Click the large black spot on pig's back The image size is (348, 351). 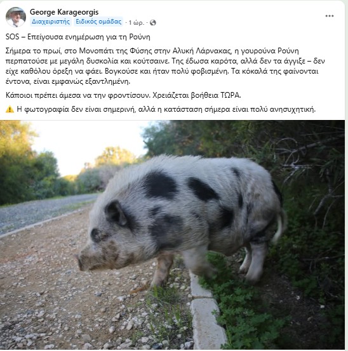click(160, 185)
